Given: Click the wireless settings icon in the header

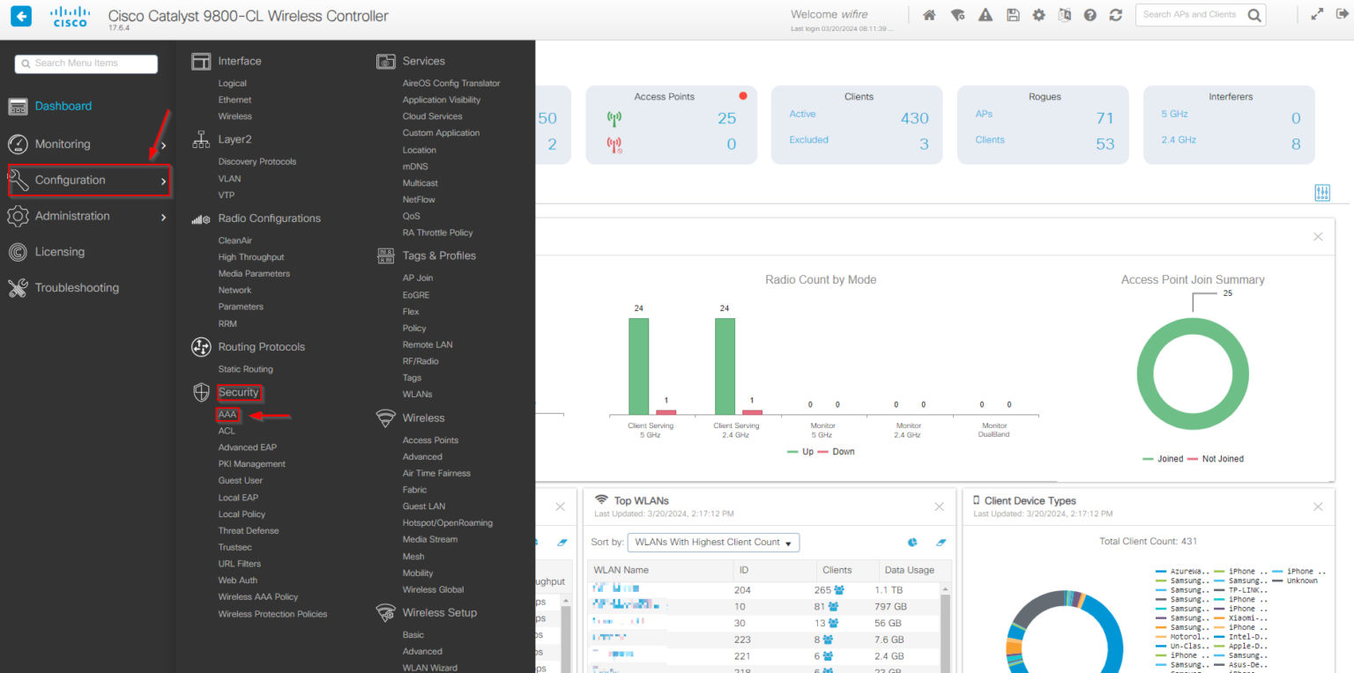Looking at the screenshot, I should tap(957, 14).
